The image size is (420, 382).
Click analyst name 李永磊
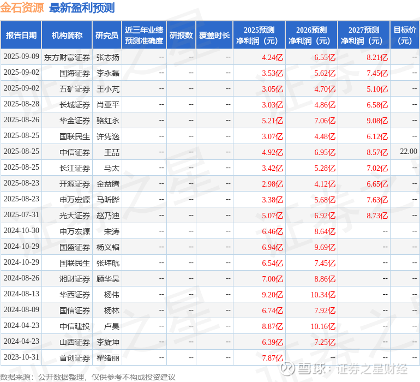pyautogui.click(x=107, y=74)
